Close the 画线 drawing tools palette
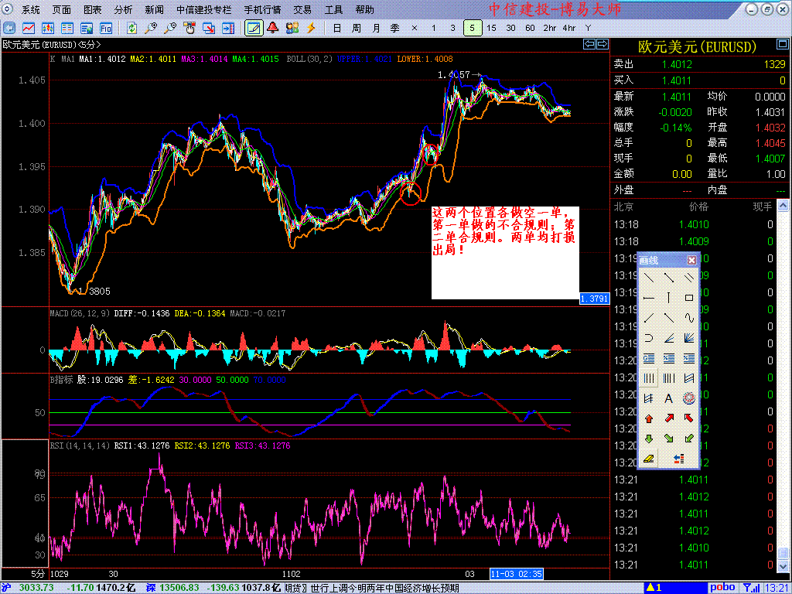The width and height of the screenshot is (792, 594). click(691, 261)
